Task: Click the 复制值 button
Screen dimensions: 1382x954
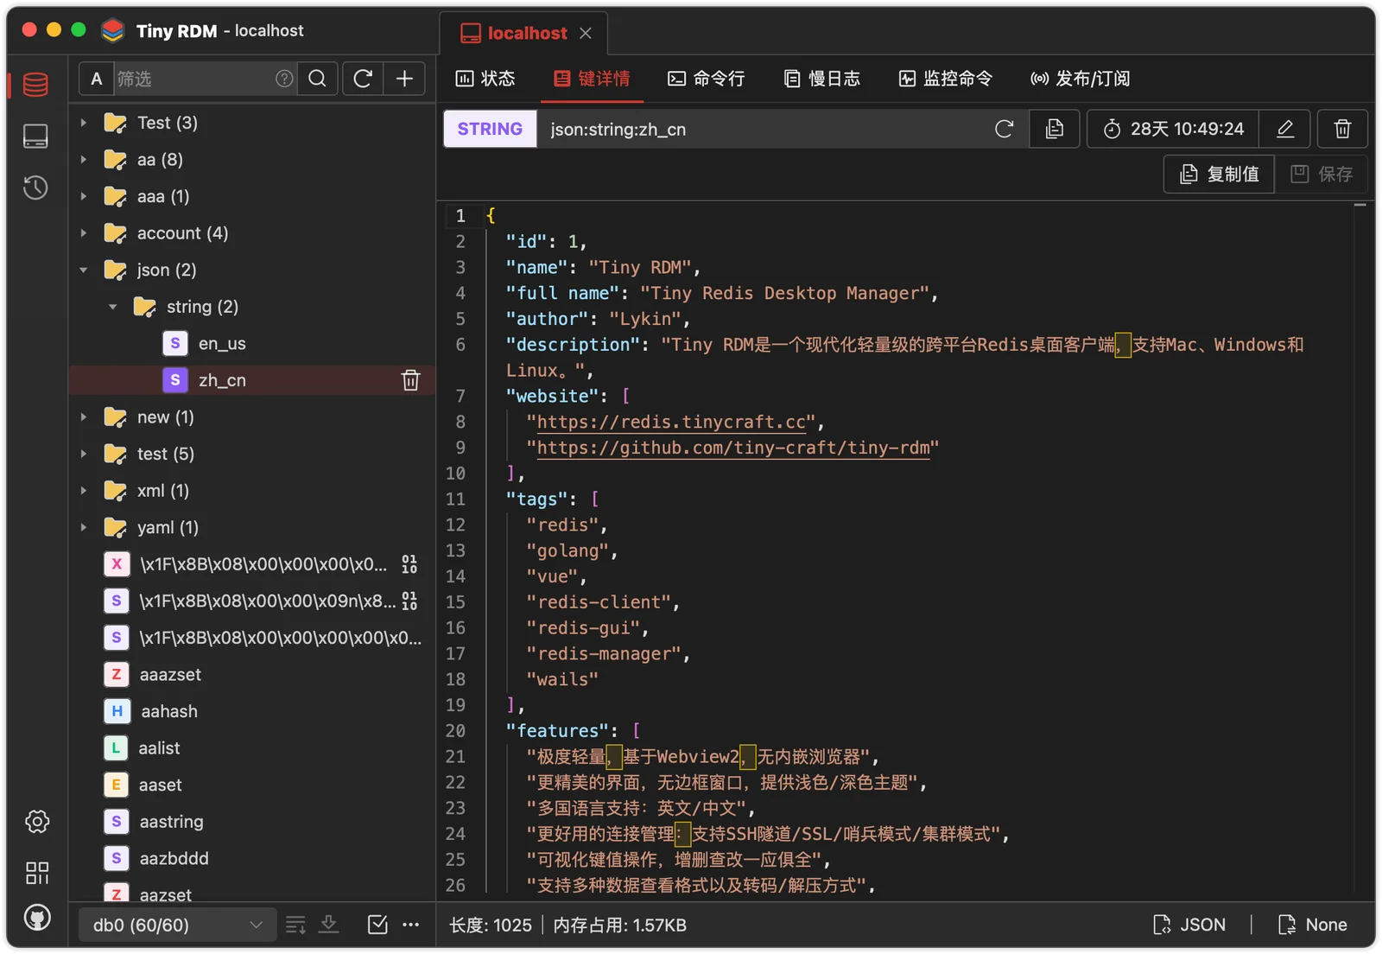Action: 1219,174
